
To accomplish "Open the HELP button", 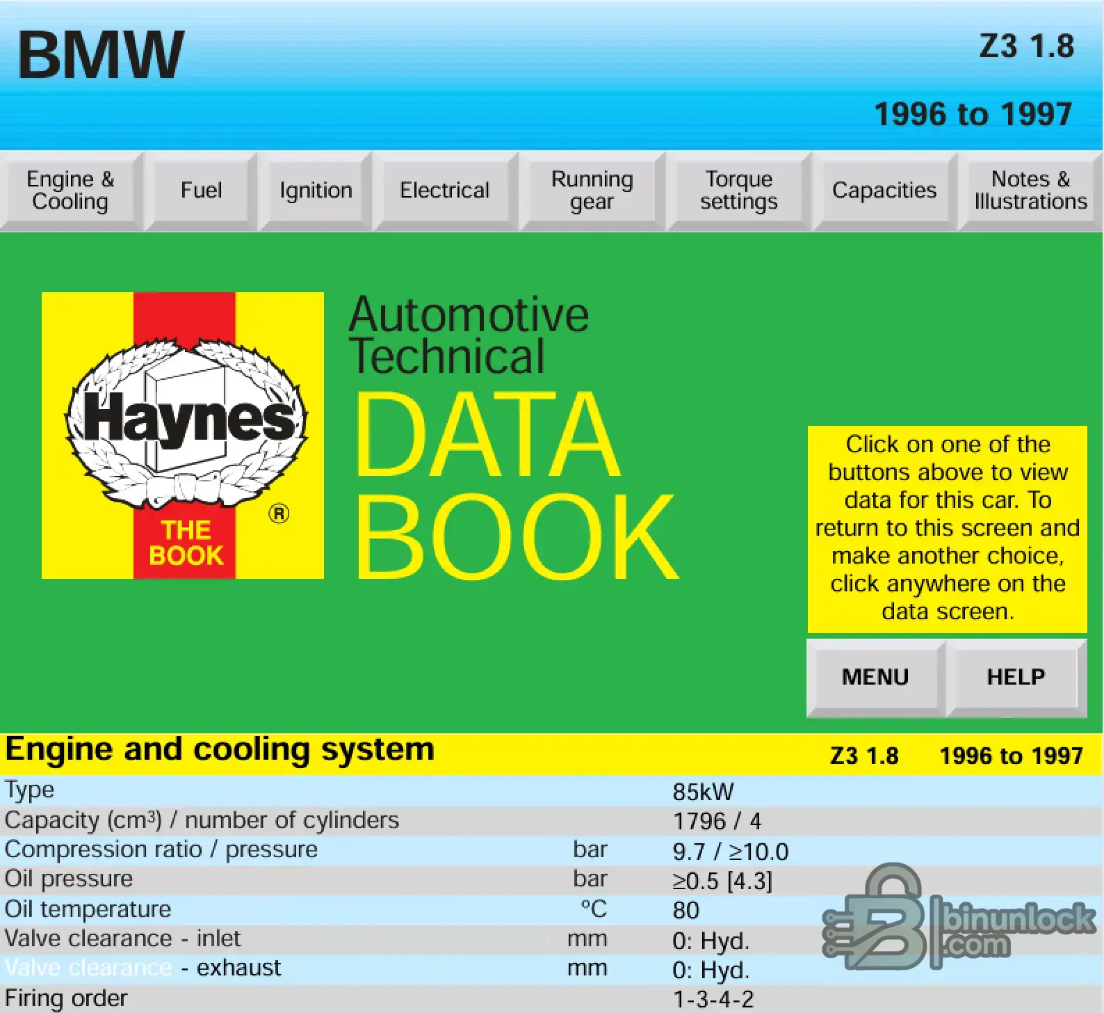I will (x=1016, y=678).
